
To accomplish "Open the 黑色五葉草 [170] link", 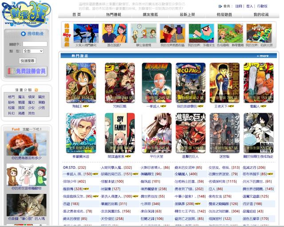I will (256, 219).
